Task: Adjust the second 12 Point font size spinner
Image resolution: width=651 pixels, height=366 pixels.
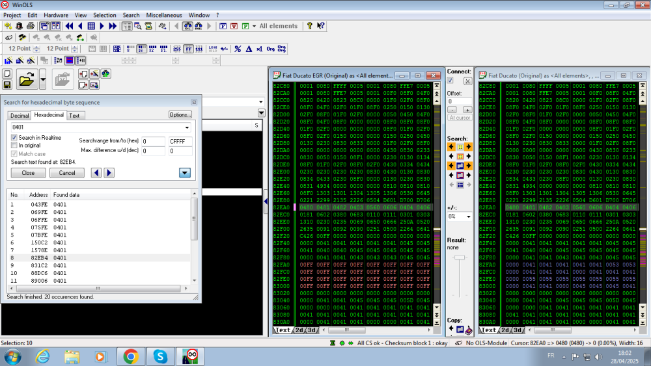Action: point(74,49)
